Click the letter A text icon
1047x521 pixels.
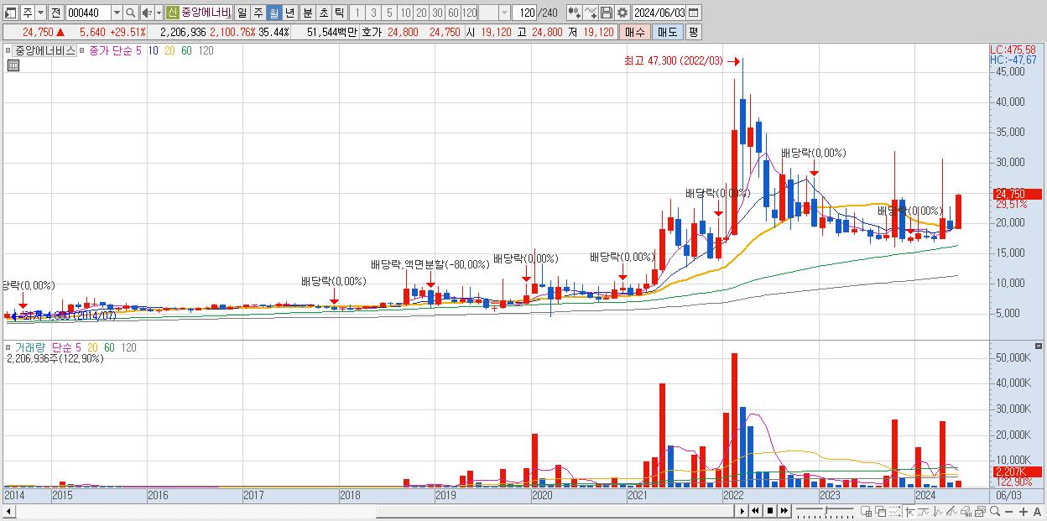pyautogui.click(x=1038, y=512)
